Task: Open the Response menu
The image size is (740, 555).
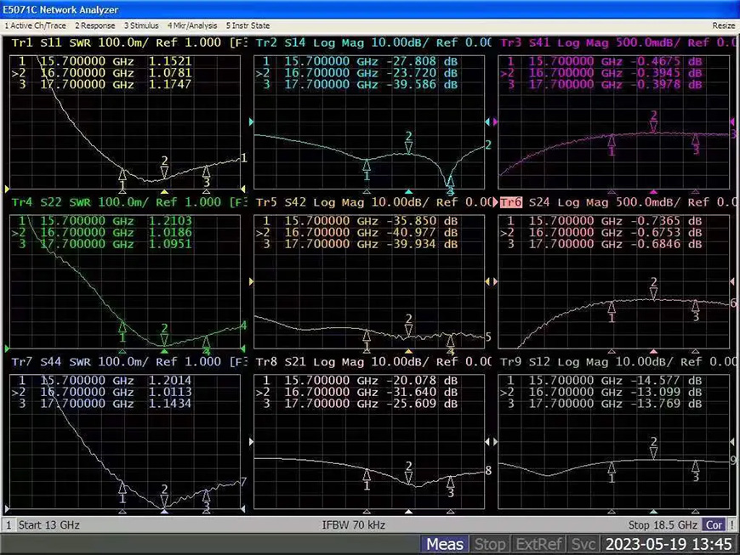Action: 95,25
